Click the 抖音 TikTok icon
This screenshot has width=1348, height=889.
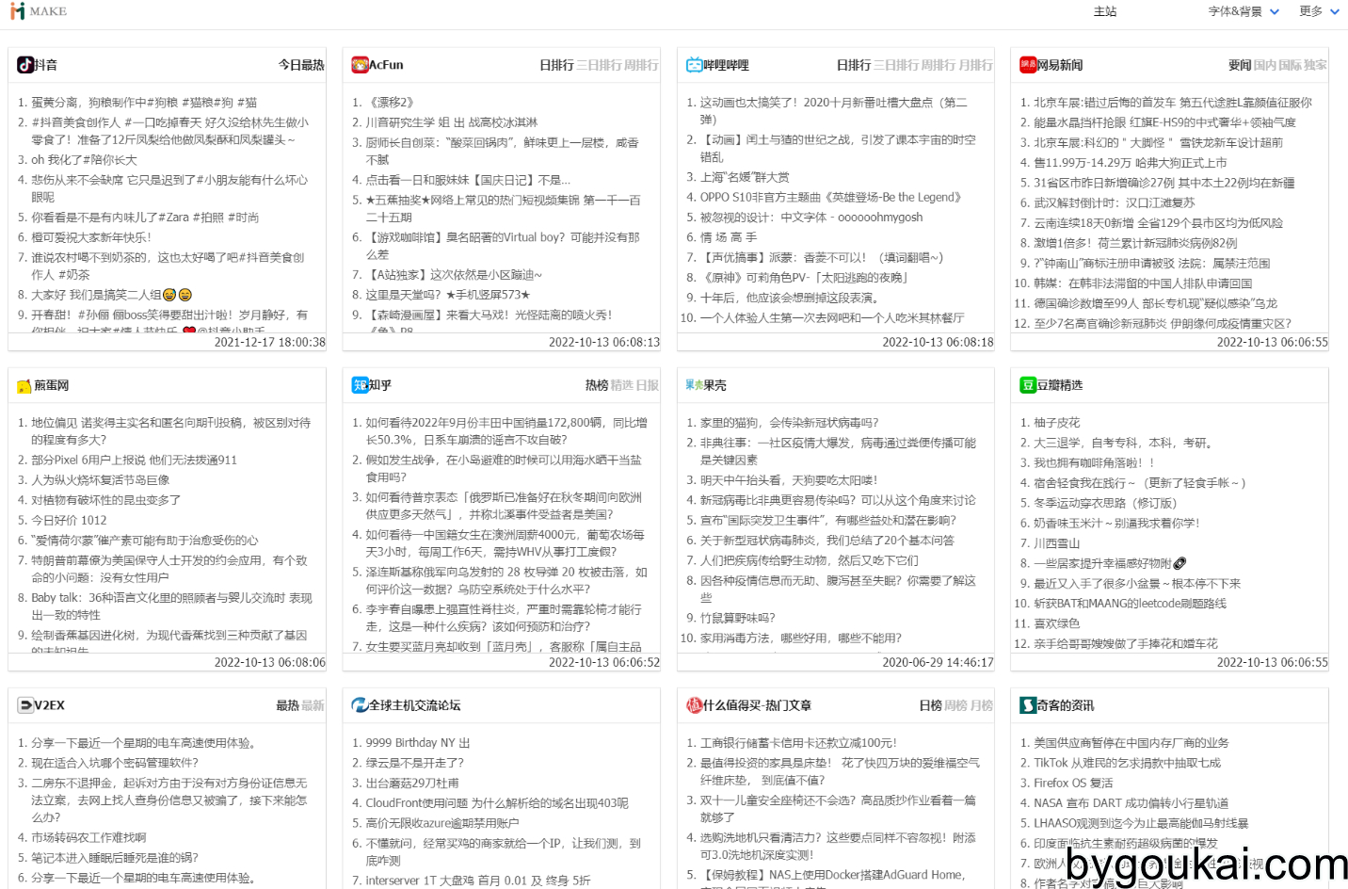click(25, 65)
